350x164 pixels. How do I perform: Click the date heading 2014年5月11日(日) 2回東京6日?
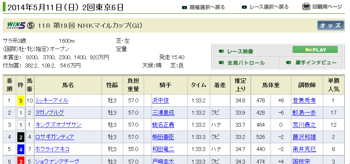tap(65, 7)
